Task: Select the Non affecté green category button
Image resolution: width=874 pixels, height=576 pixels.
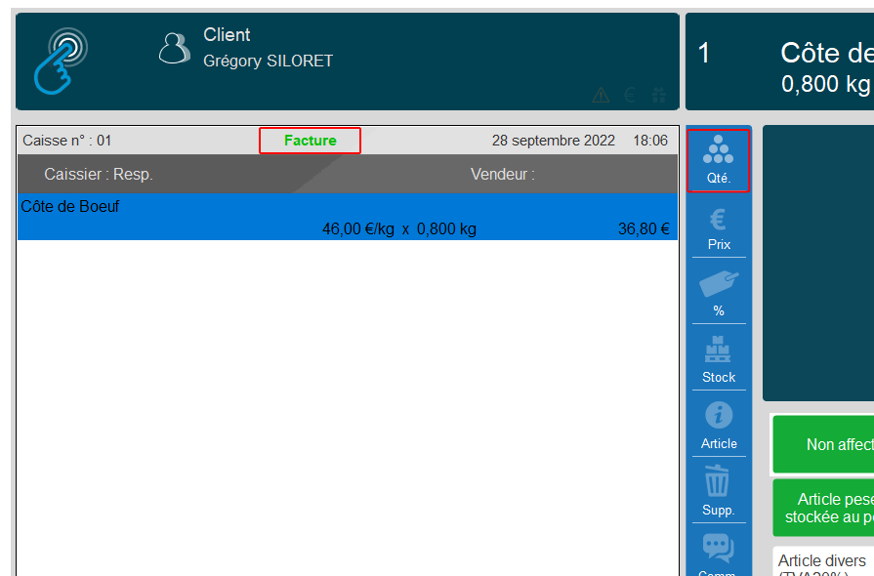Action: 823,444
